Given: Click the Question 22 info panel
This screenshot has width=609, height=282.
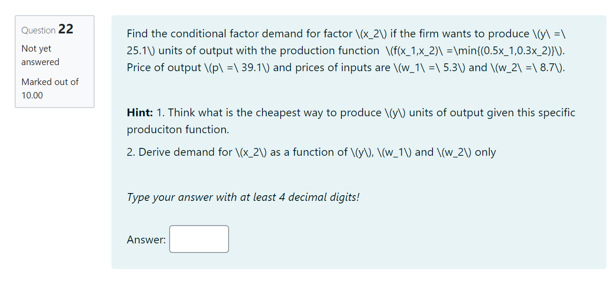Looking at the screenshot, I should click(55, 62).
